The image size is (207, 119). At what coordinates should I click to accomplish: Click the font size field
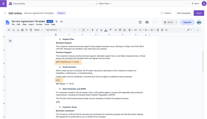(83, 30)
